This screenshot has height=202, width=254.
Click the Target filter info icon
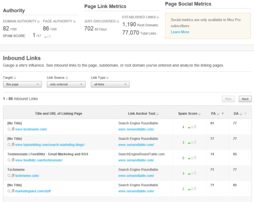pyautogui.click(x=15, y=77)
